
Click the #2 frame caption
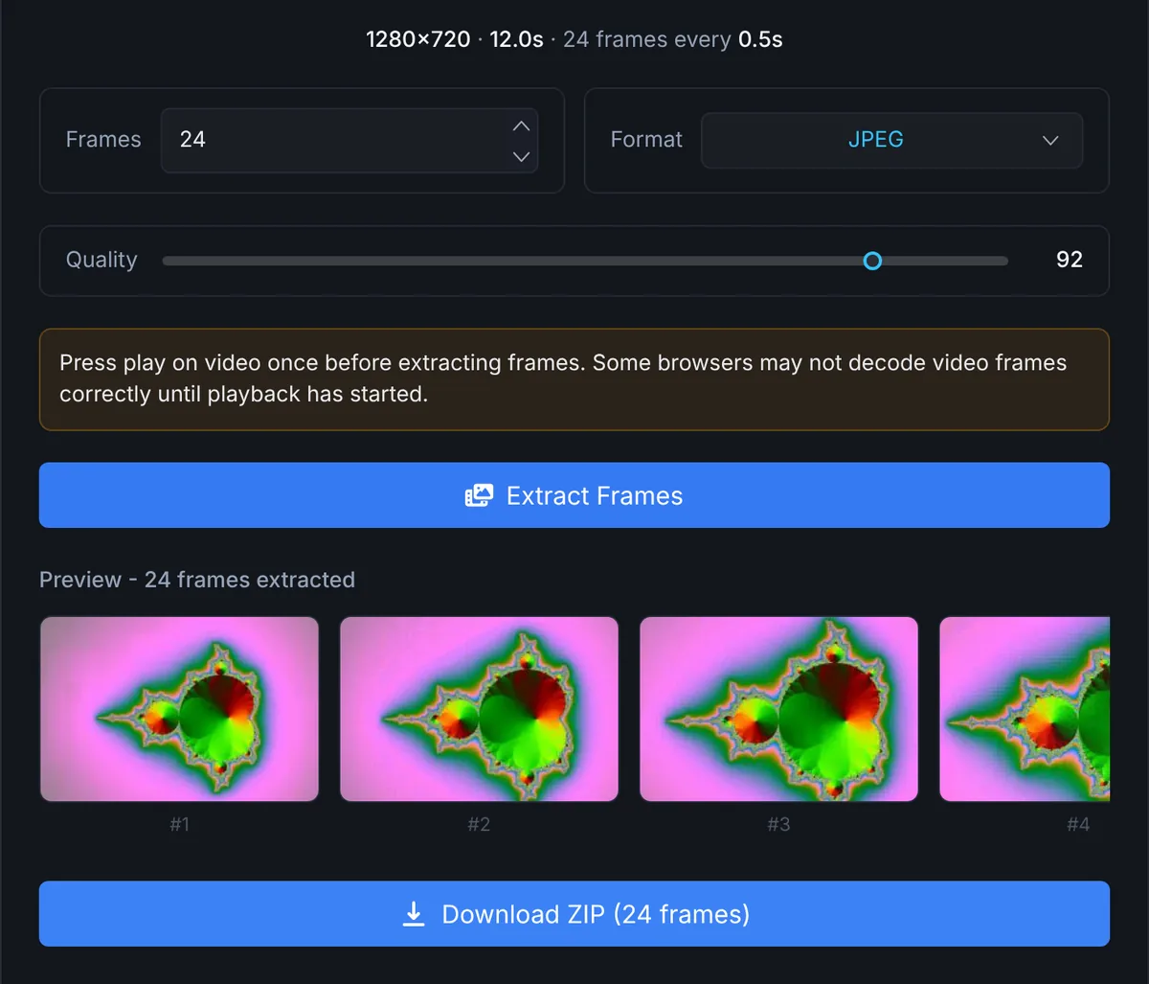(479, 824)
